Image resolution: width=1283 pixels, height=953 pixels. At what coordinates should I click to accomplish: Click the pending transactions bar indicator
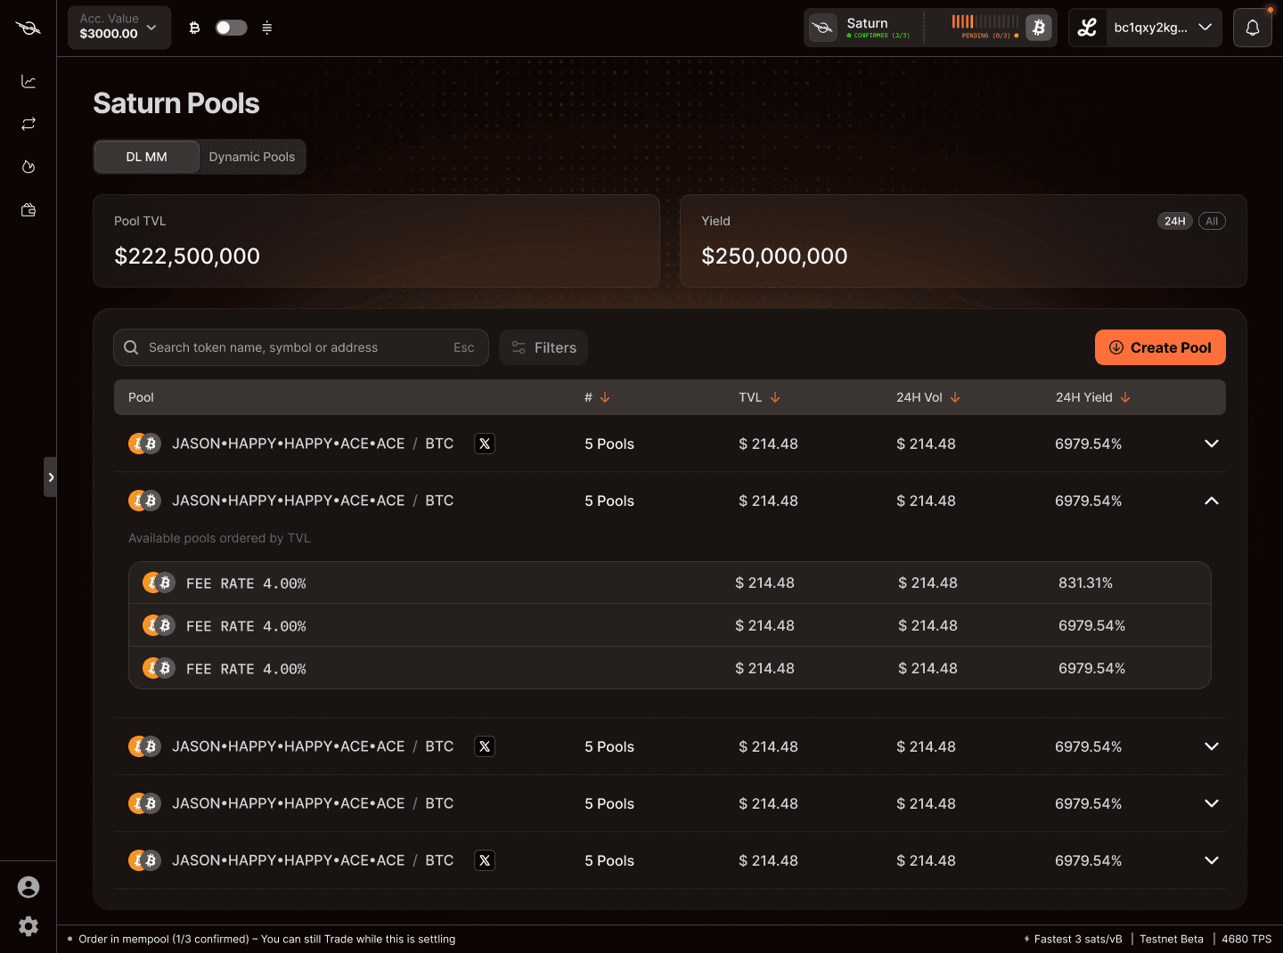(985, 26)
